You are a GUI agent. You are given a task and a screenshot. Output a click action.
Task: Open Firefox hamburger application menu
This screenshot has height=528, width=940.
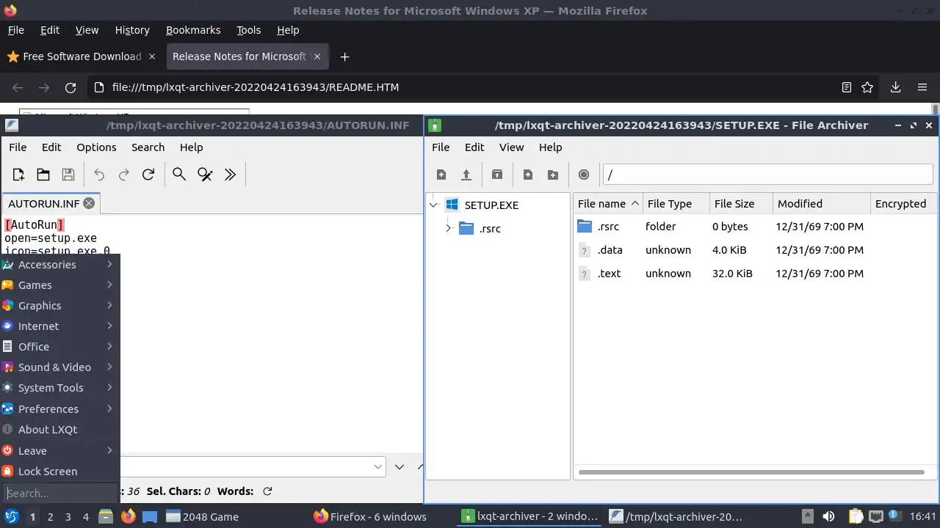pyautogui.click(x=922, y=87)
